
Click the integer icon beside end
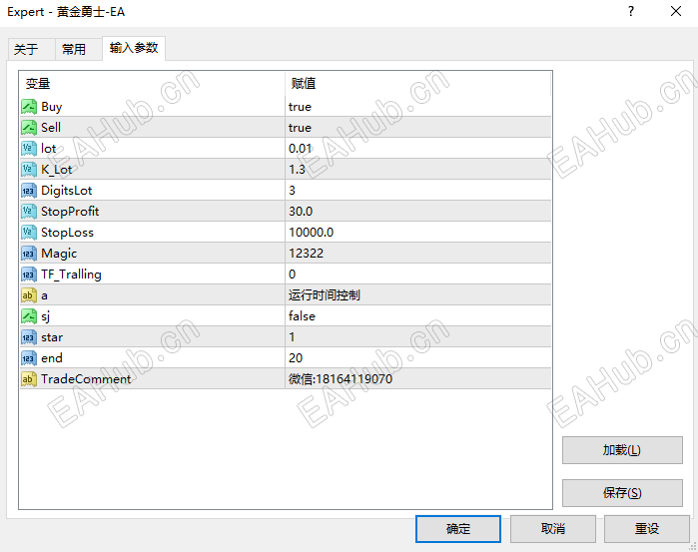tap(29, 358)
